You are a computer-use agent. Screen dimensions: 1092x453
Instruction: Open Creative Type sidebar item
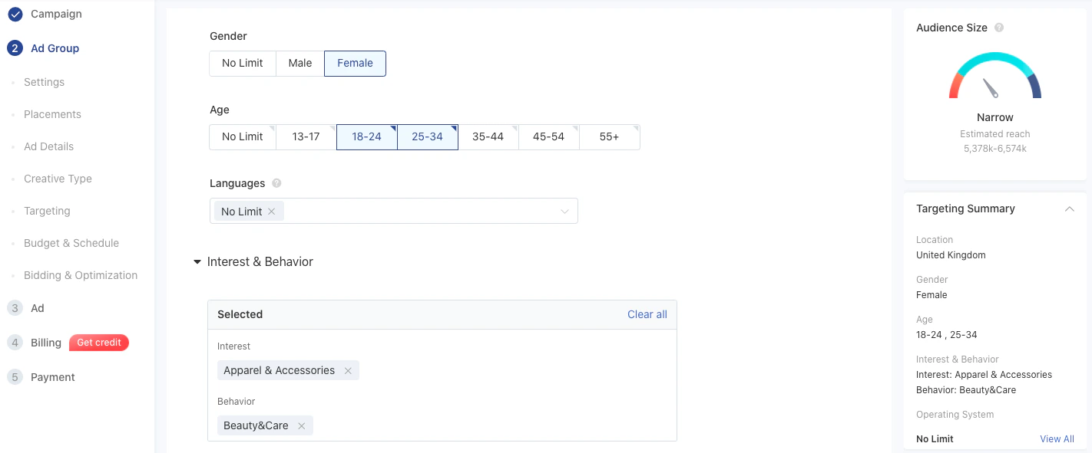click(58, 179)
